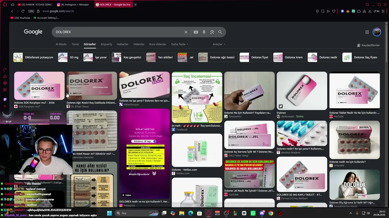Open the Twitch sidebar icon
The height and width of the screenshot is (218, 389).
[5, 100]
